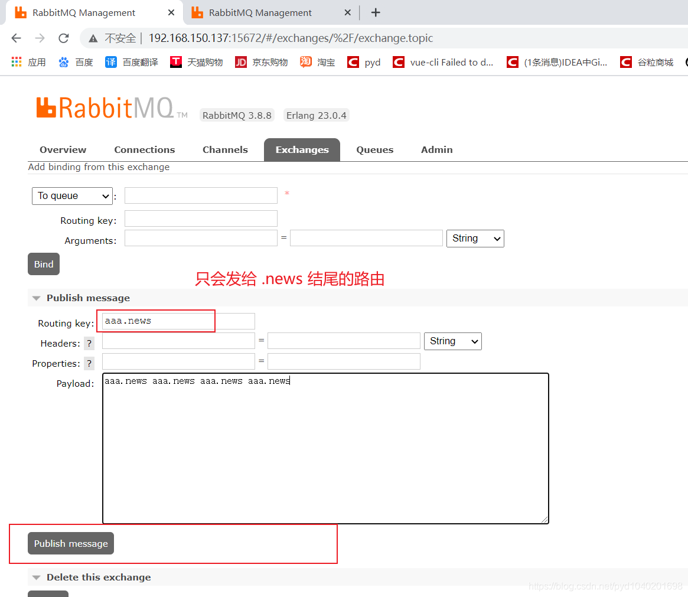Click the browser forward arrow
This screenshot has width=688, height=597.
(x=40, y=38)
